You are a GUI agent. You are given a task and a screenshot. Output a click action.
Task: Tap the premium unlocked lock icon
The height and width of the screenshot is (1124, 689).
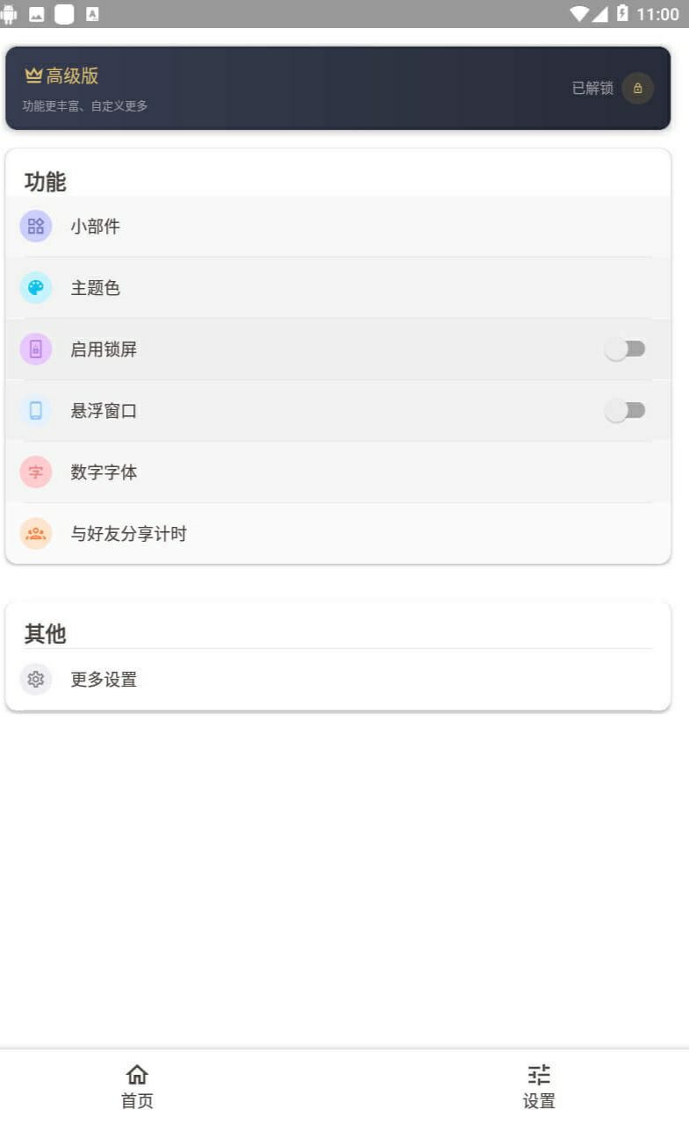click(x=638, y=89)
